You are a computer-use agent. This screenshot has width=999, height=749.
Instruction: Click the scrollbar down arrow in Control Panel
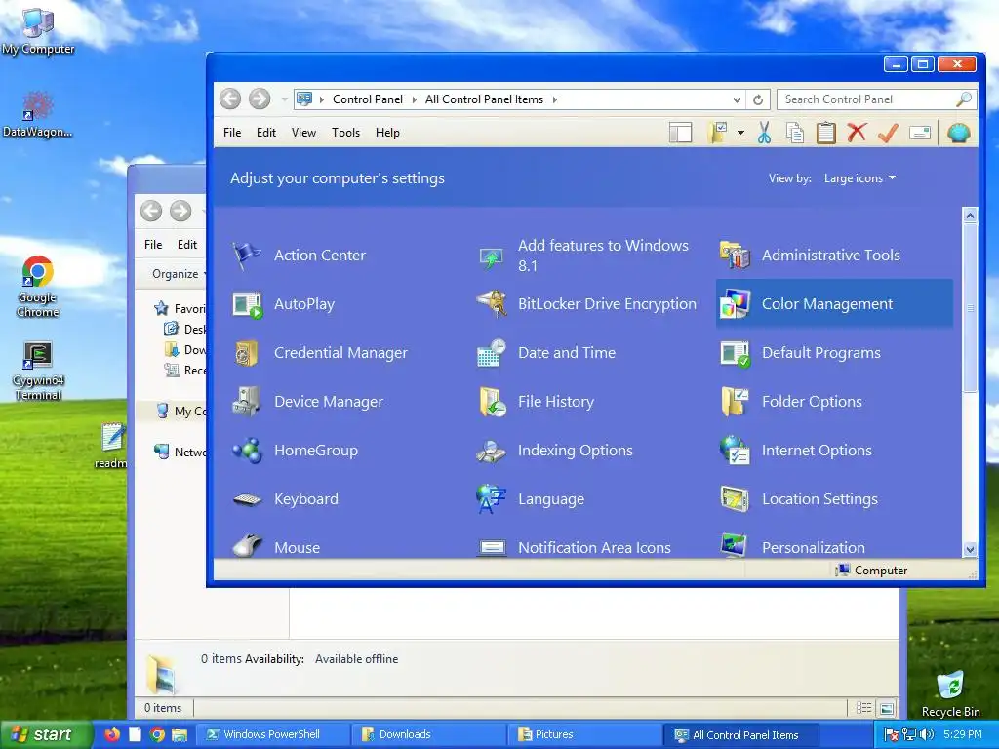970,549
